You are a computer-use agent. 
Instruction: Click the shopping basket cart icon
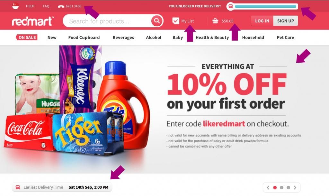pos(215,21)
